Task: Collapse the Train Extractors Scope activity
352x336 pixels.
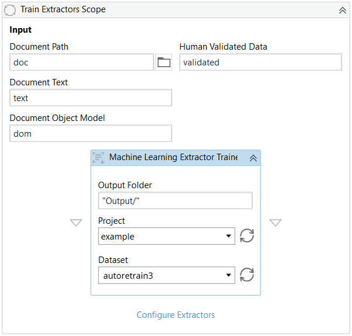Action: pos(342,10)
